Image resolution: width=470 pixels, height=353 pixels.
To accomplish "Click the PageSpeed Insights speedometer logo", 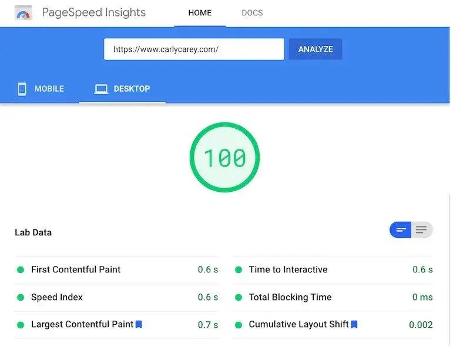I will 23,13.
